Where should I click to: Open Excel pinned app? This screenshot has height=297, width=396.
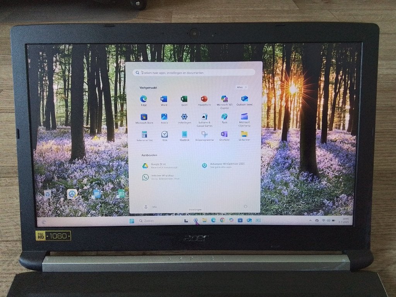pyautogui.click(x=184, y=101)
